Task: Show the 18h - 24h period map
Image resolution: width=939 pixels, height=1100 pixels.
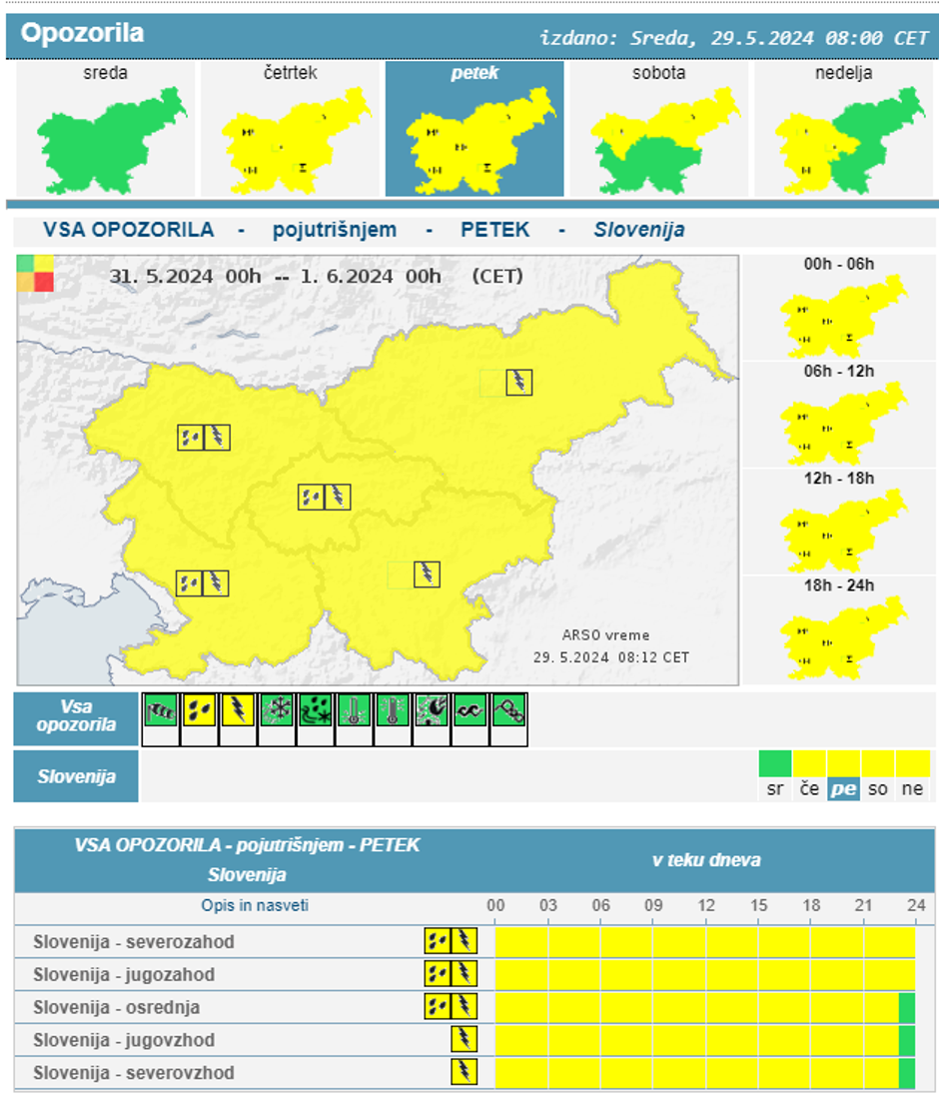Action: [839, 629]
